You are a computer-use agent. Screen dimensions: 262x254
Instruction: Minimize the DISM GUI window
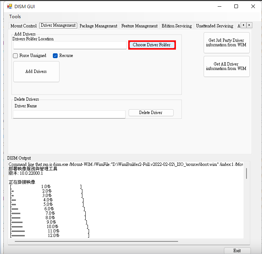point(220,6)
